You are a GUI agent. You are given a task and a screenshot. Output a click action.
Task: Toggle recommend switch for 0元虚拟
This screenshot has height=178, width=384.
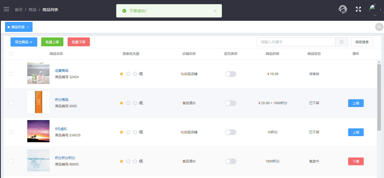click(231, 132)
